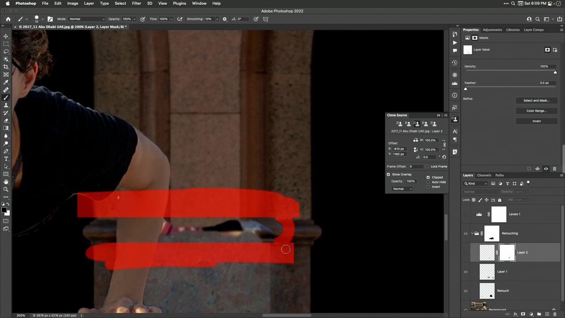Open the History panel icon
Image resolution: width=565 pixels, height=318 pixels.
pos(455,63)
